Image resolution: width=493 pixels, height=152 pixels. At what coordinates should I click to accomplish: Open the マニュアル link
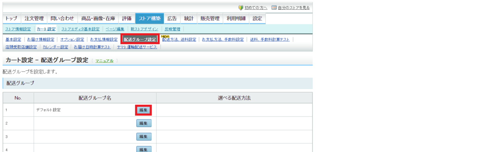[104, 60]
